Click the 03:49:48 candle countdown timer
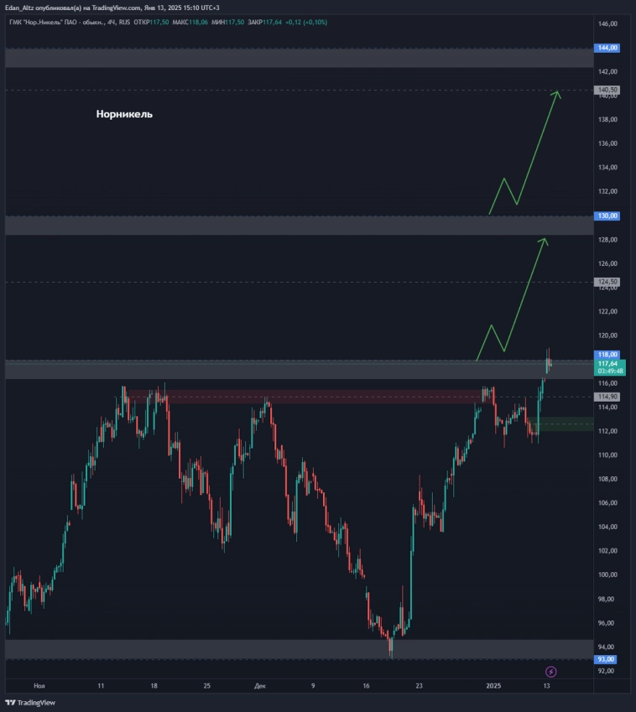Viewport: 636px width, 712px height. [610, 372]
